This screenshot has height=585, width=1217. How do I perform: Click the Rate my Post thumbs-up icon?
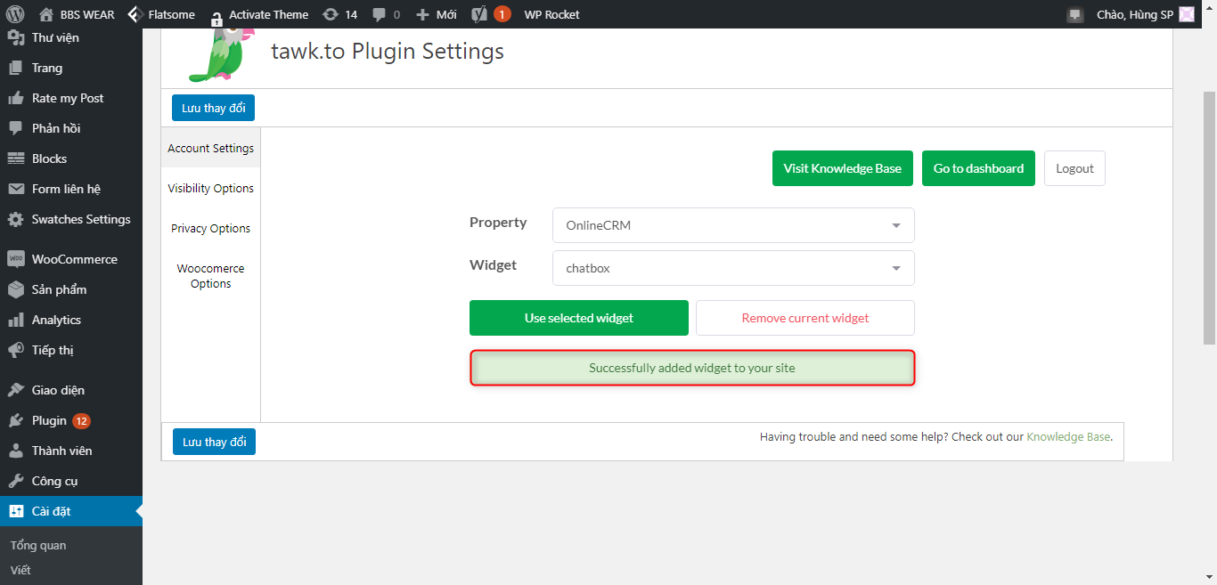click(x=16, y=98)
